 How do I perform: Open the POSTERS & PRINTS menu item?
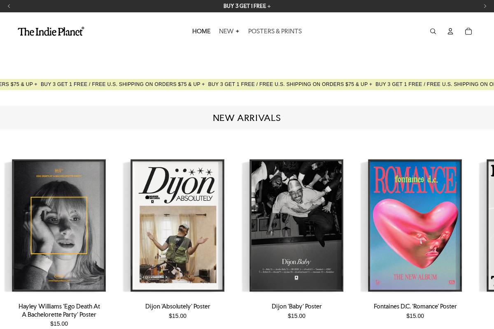pyautogui.click(x=275, y=31)
